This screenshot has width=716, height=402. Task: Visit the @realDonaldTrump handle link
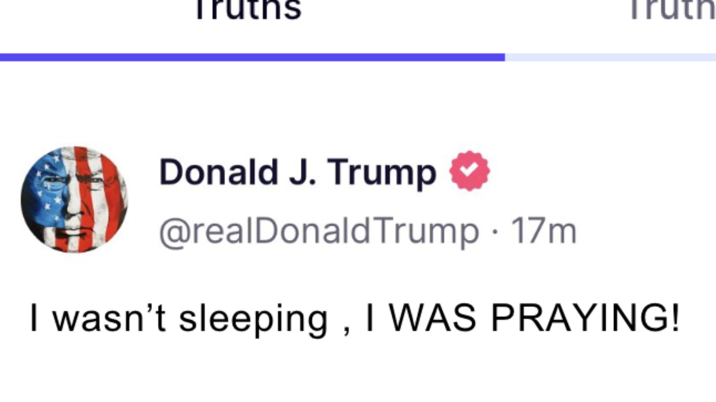[x=319, y=231]
